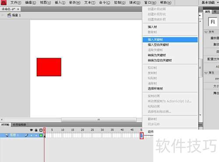219x162 pixels.
Task: Switch to the 动画编辑器 tab
Action: point(19,124)
